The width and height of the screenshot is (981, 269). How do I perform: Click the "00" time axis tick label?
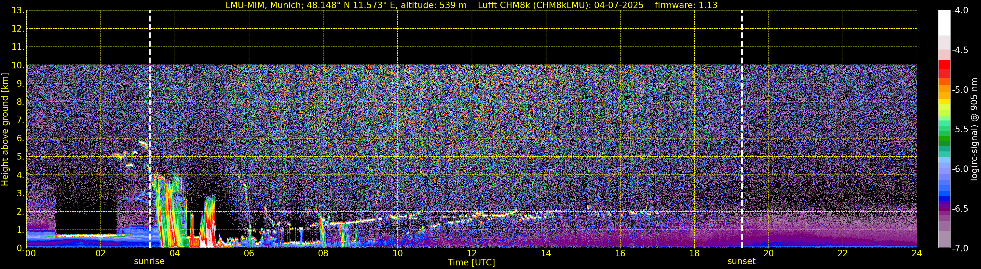click(x=31, y=253)
